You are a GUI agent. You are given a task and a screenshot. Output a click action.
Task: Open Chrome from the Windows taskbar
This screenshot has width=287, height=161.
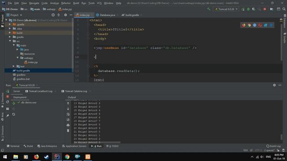coord(67,157)
